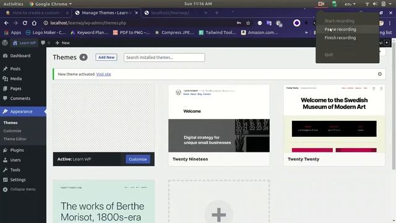This screenshot has width=396, height=223.
Task: Click the Add New theme button
Action: (x=106, y=58)
